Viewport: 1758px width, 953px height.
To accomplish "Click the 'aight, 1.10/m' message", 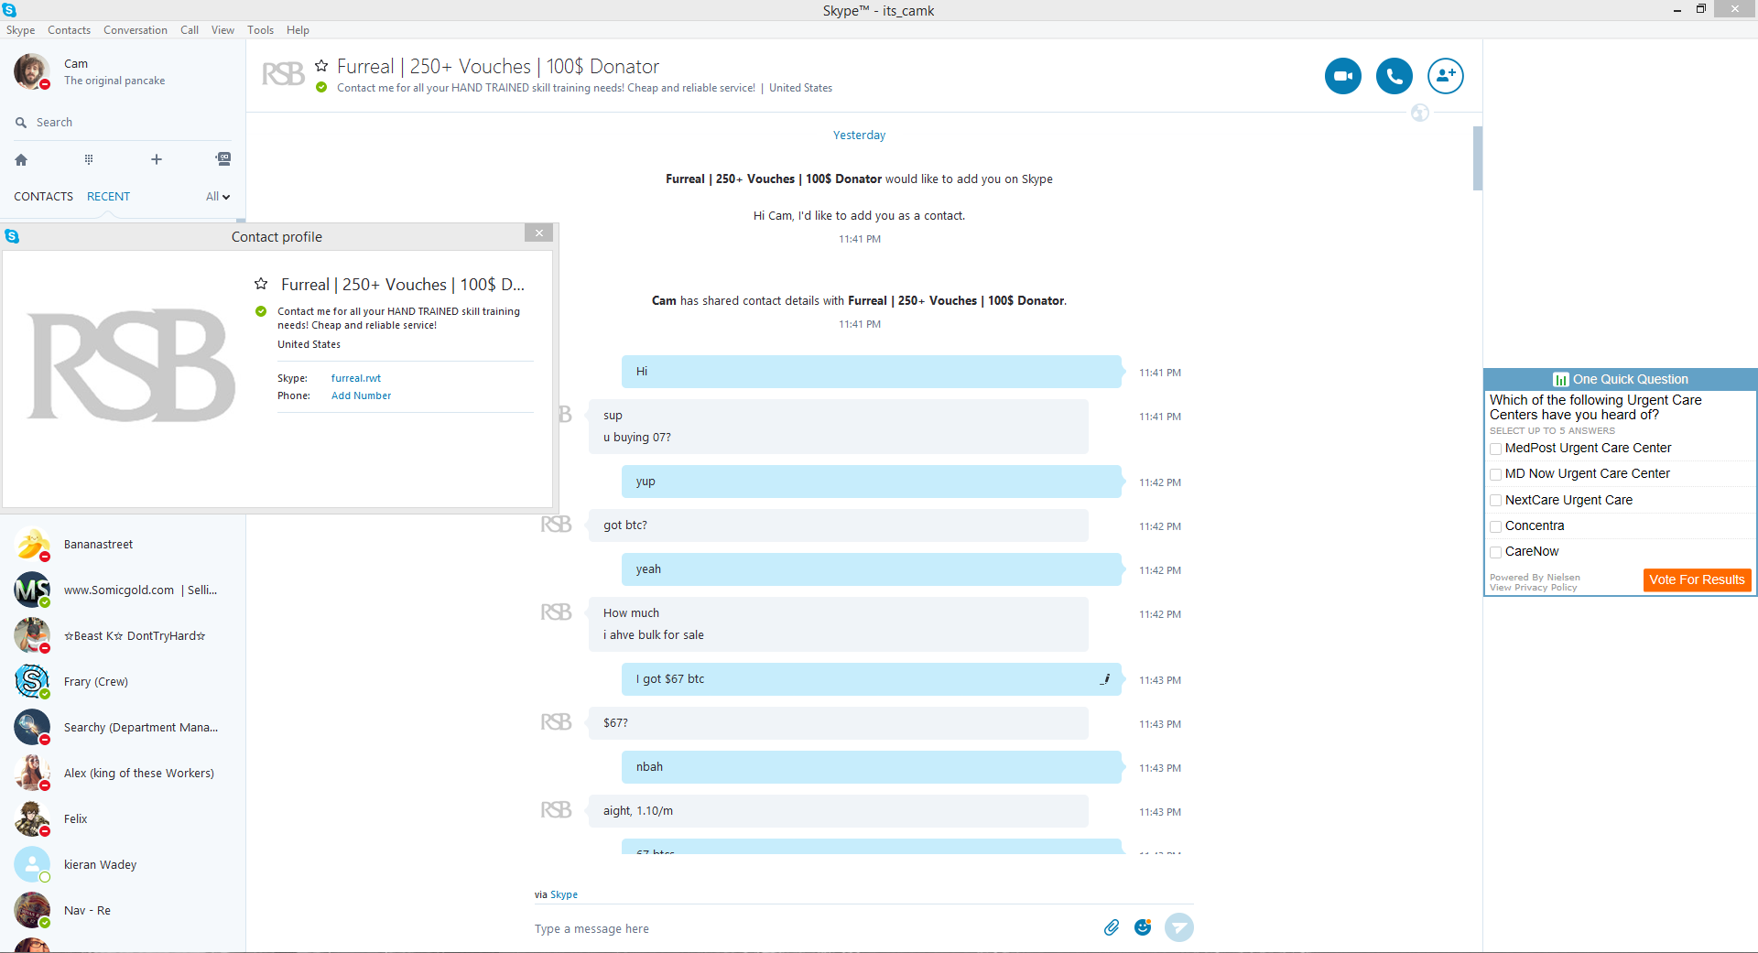I will (x=838, y=811).
